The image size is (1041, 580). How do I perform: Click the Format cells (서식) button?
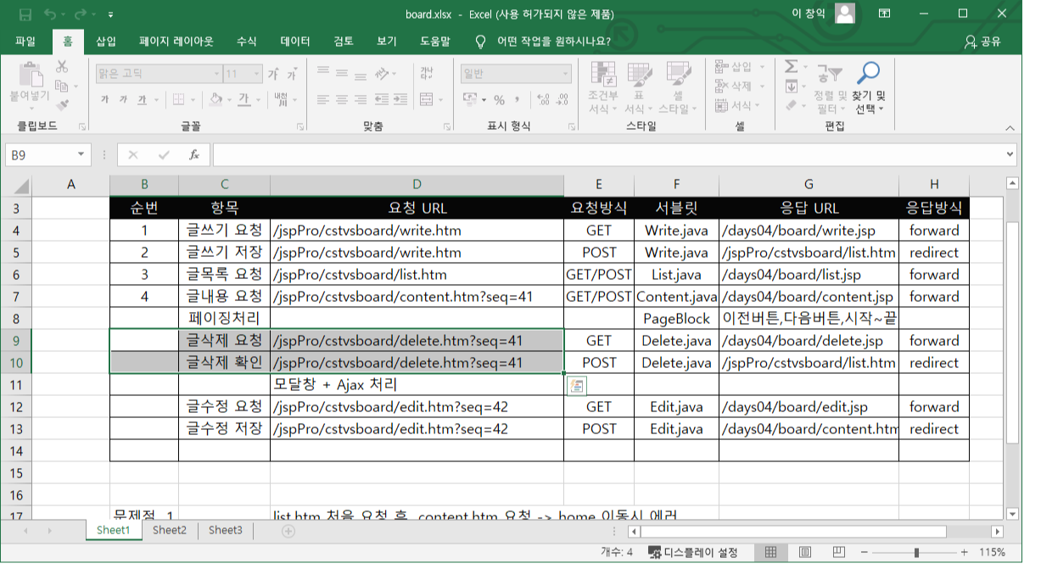739,106
